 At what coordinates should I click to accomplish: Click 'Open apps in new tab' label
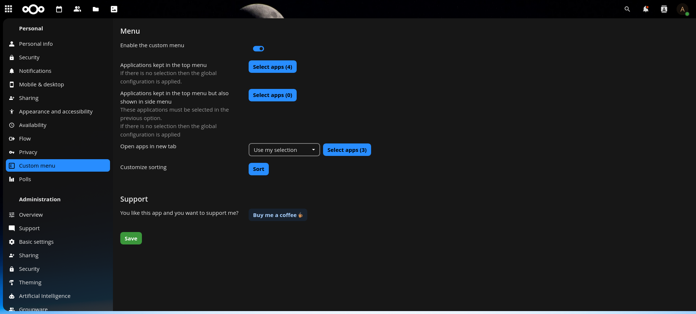(x=148, y=146)
